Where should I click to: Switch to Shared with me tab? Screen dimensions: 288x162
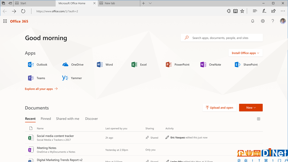68,119
